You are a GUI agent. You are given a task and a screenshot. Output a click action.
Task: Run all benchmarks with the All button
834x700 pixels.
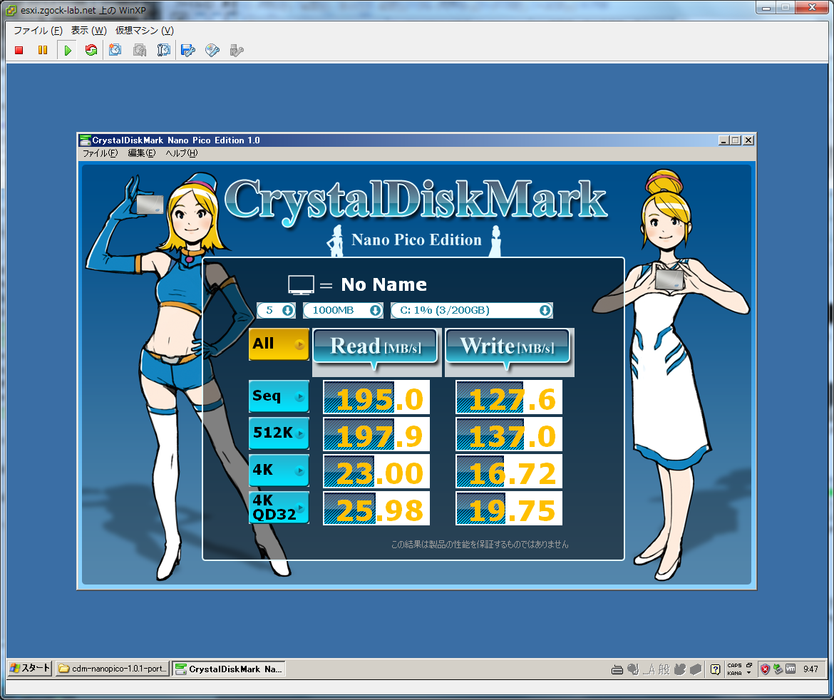pos(279,344)
